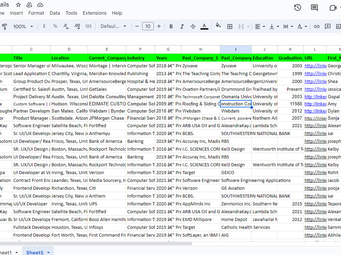Screen dimensions: 341x255
Task: Select column I header
Action: pos(236,49)
